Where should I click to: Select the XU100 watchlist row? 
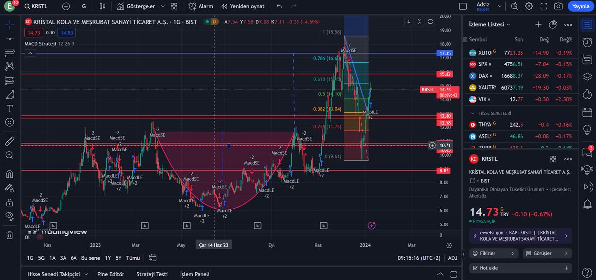(x=520, y=52)
